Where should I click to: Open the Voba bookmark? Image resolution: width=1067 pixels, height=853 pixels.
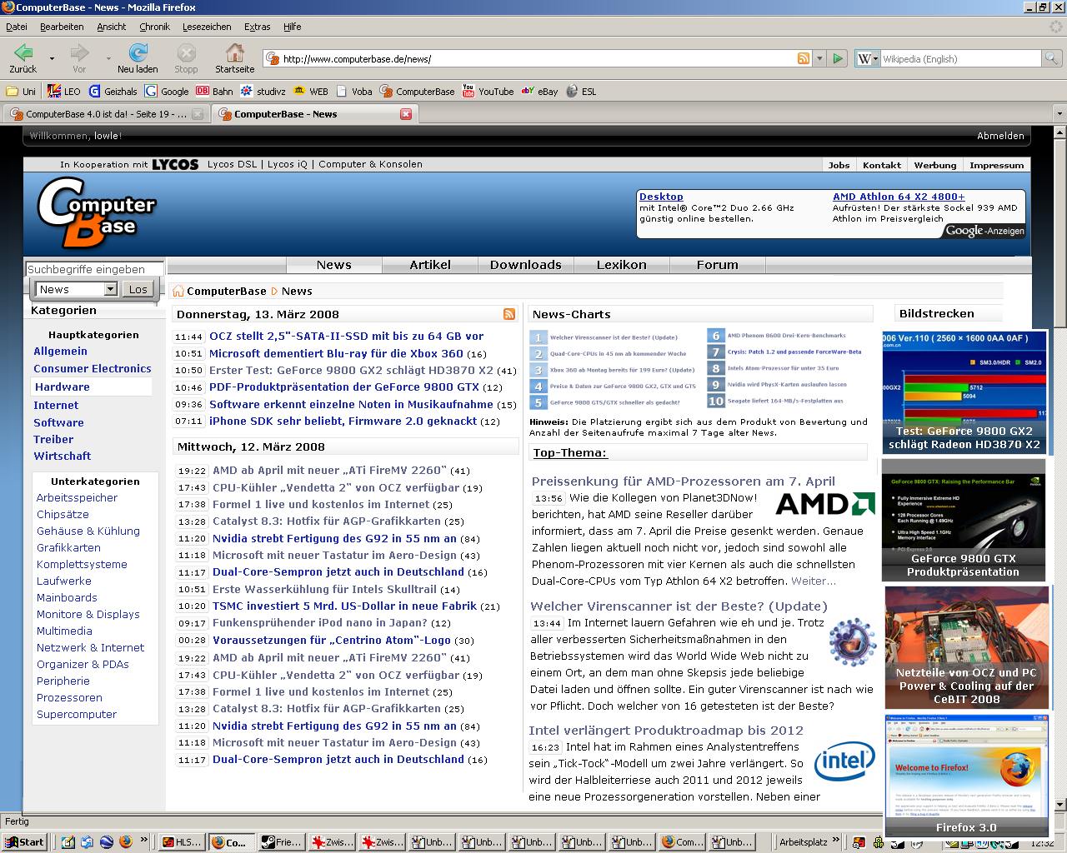click(x=354, y=92)
